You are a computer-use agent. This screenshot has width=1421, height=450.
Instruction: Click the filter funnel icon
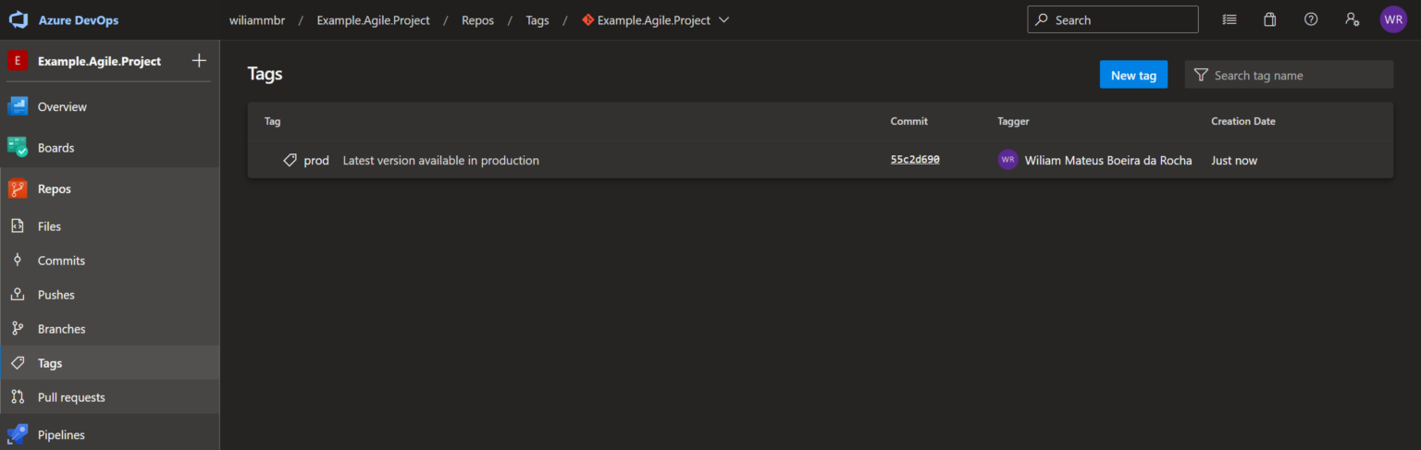(1201, 75)
